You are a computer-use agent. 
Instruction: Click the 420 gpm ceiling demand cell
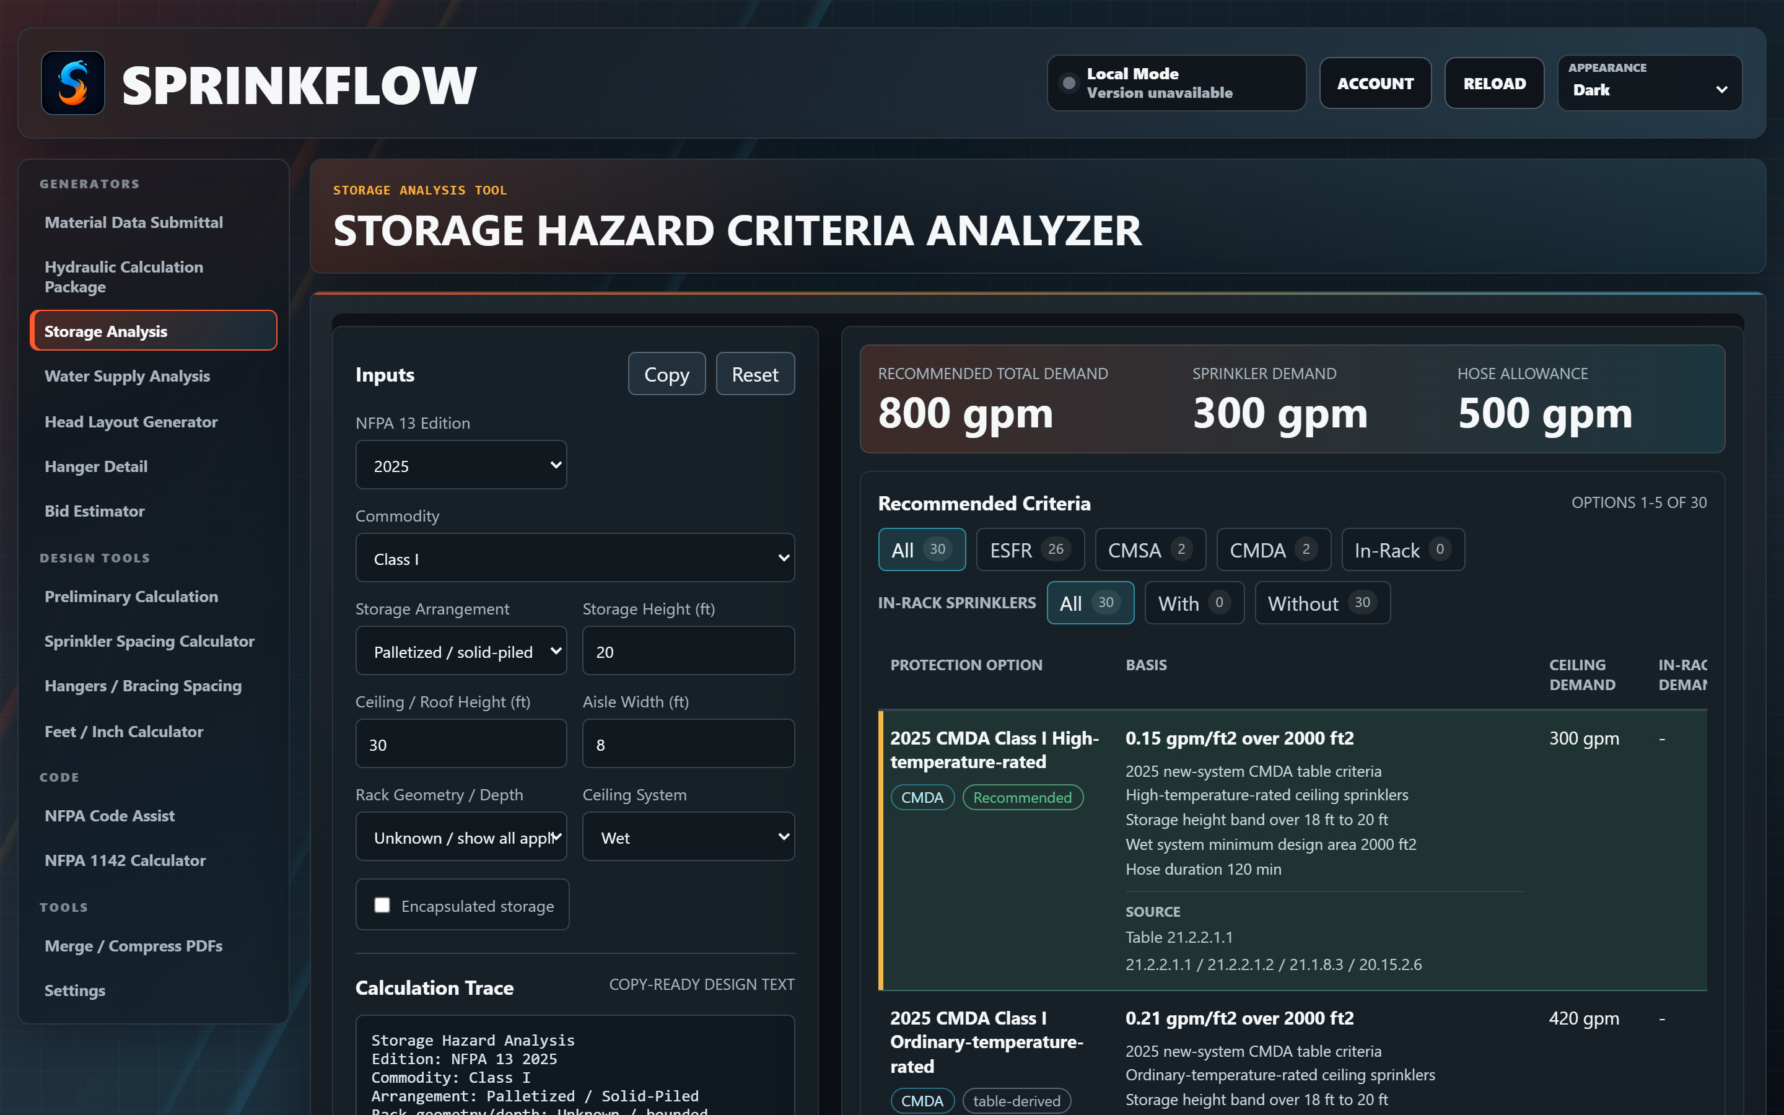(x=1583, y=1018)
